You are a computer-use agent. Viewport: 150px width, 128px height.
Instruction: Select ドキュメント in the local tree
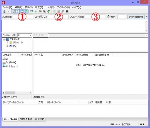18,43
